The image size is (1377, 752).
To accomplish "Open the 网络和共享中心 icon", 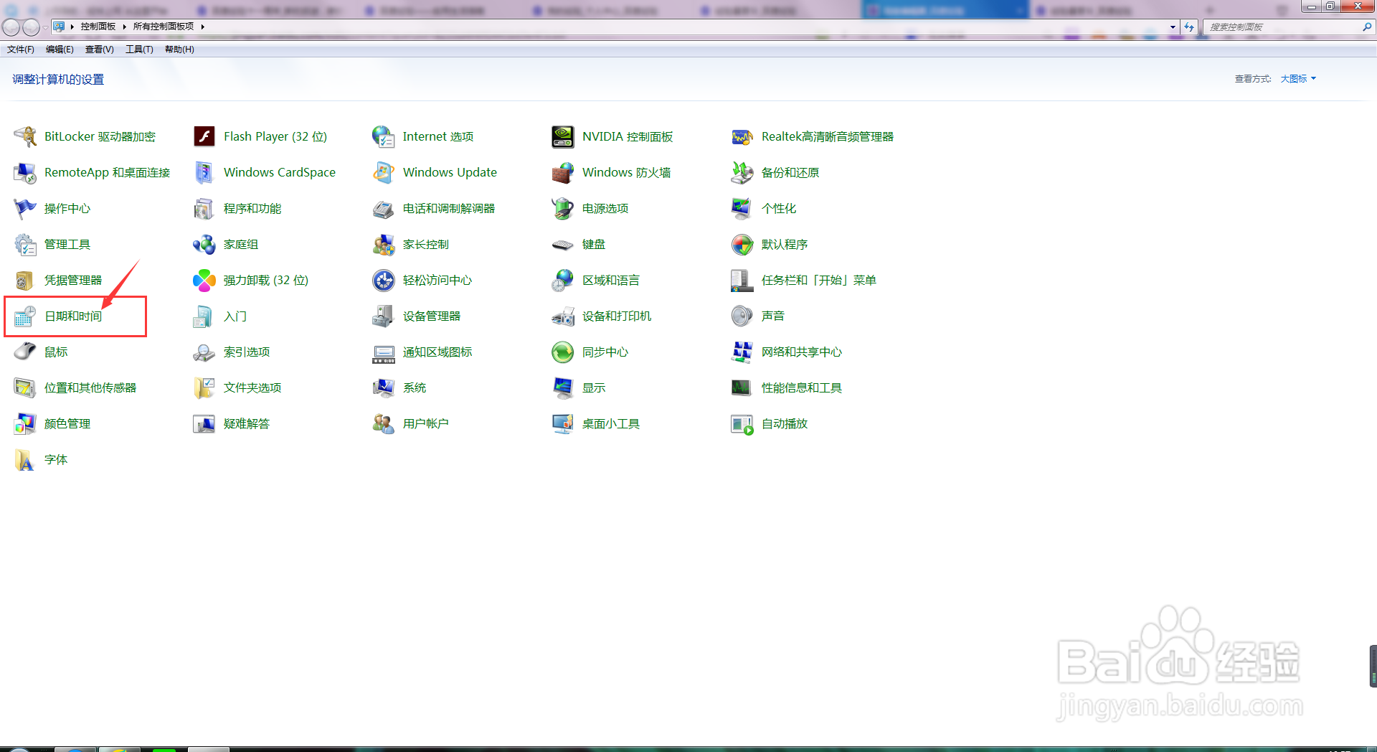I will [742, 352].
